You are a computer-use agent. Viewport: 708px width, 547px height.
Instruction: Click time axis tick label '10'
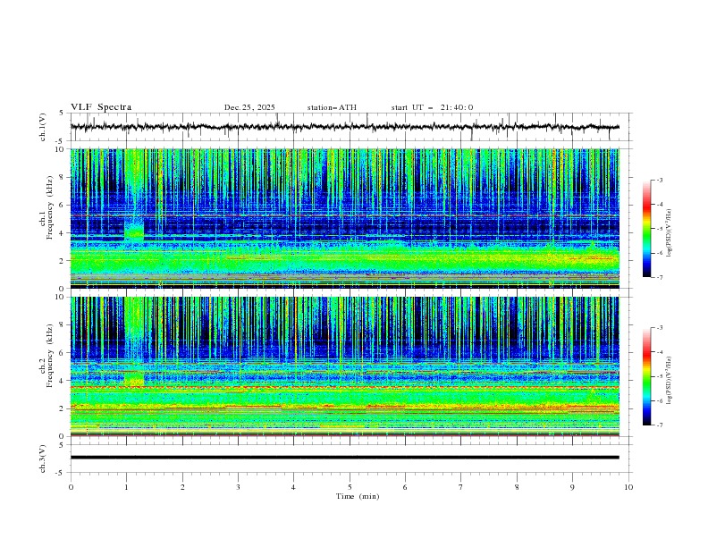pos(628,487)
